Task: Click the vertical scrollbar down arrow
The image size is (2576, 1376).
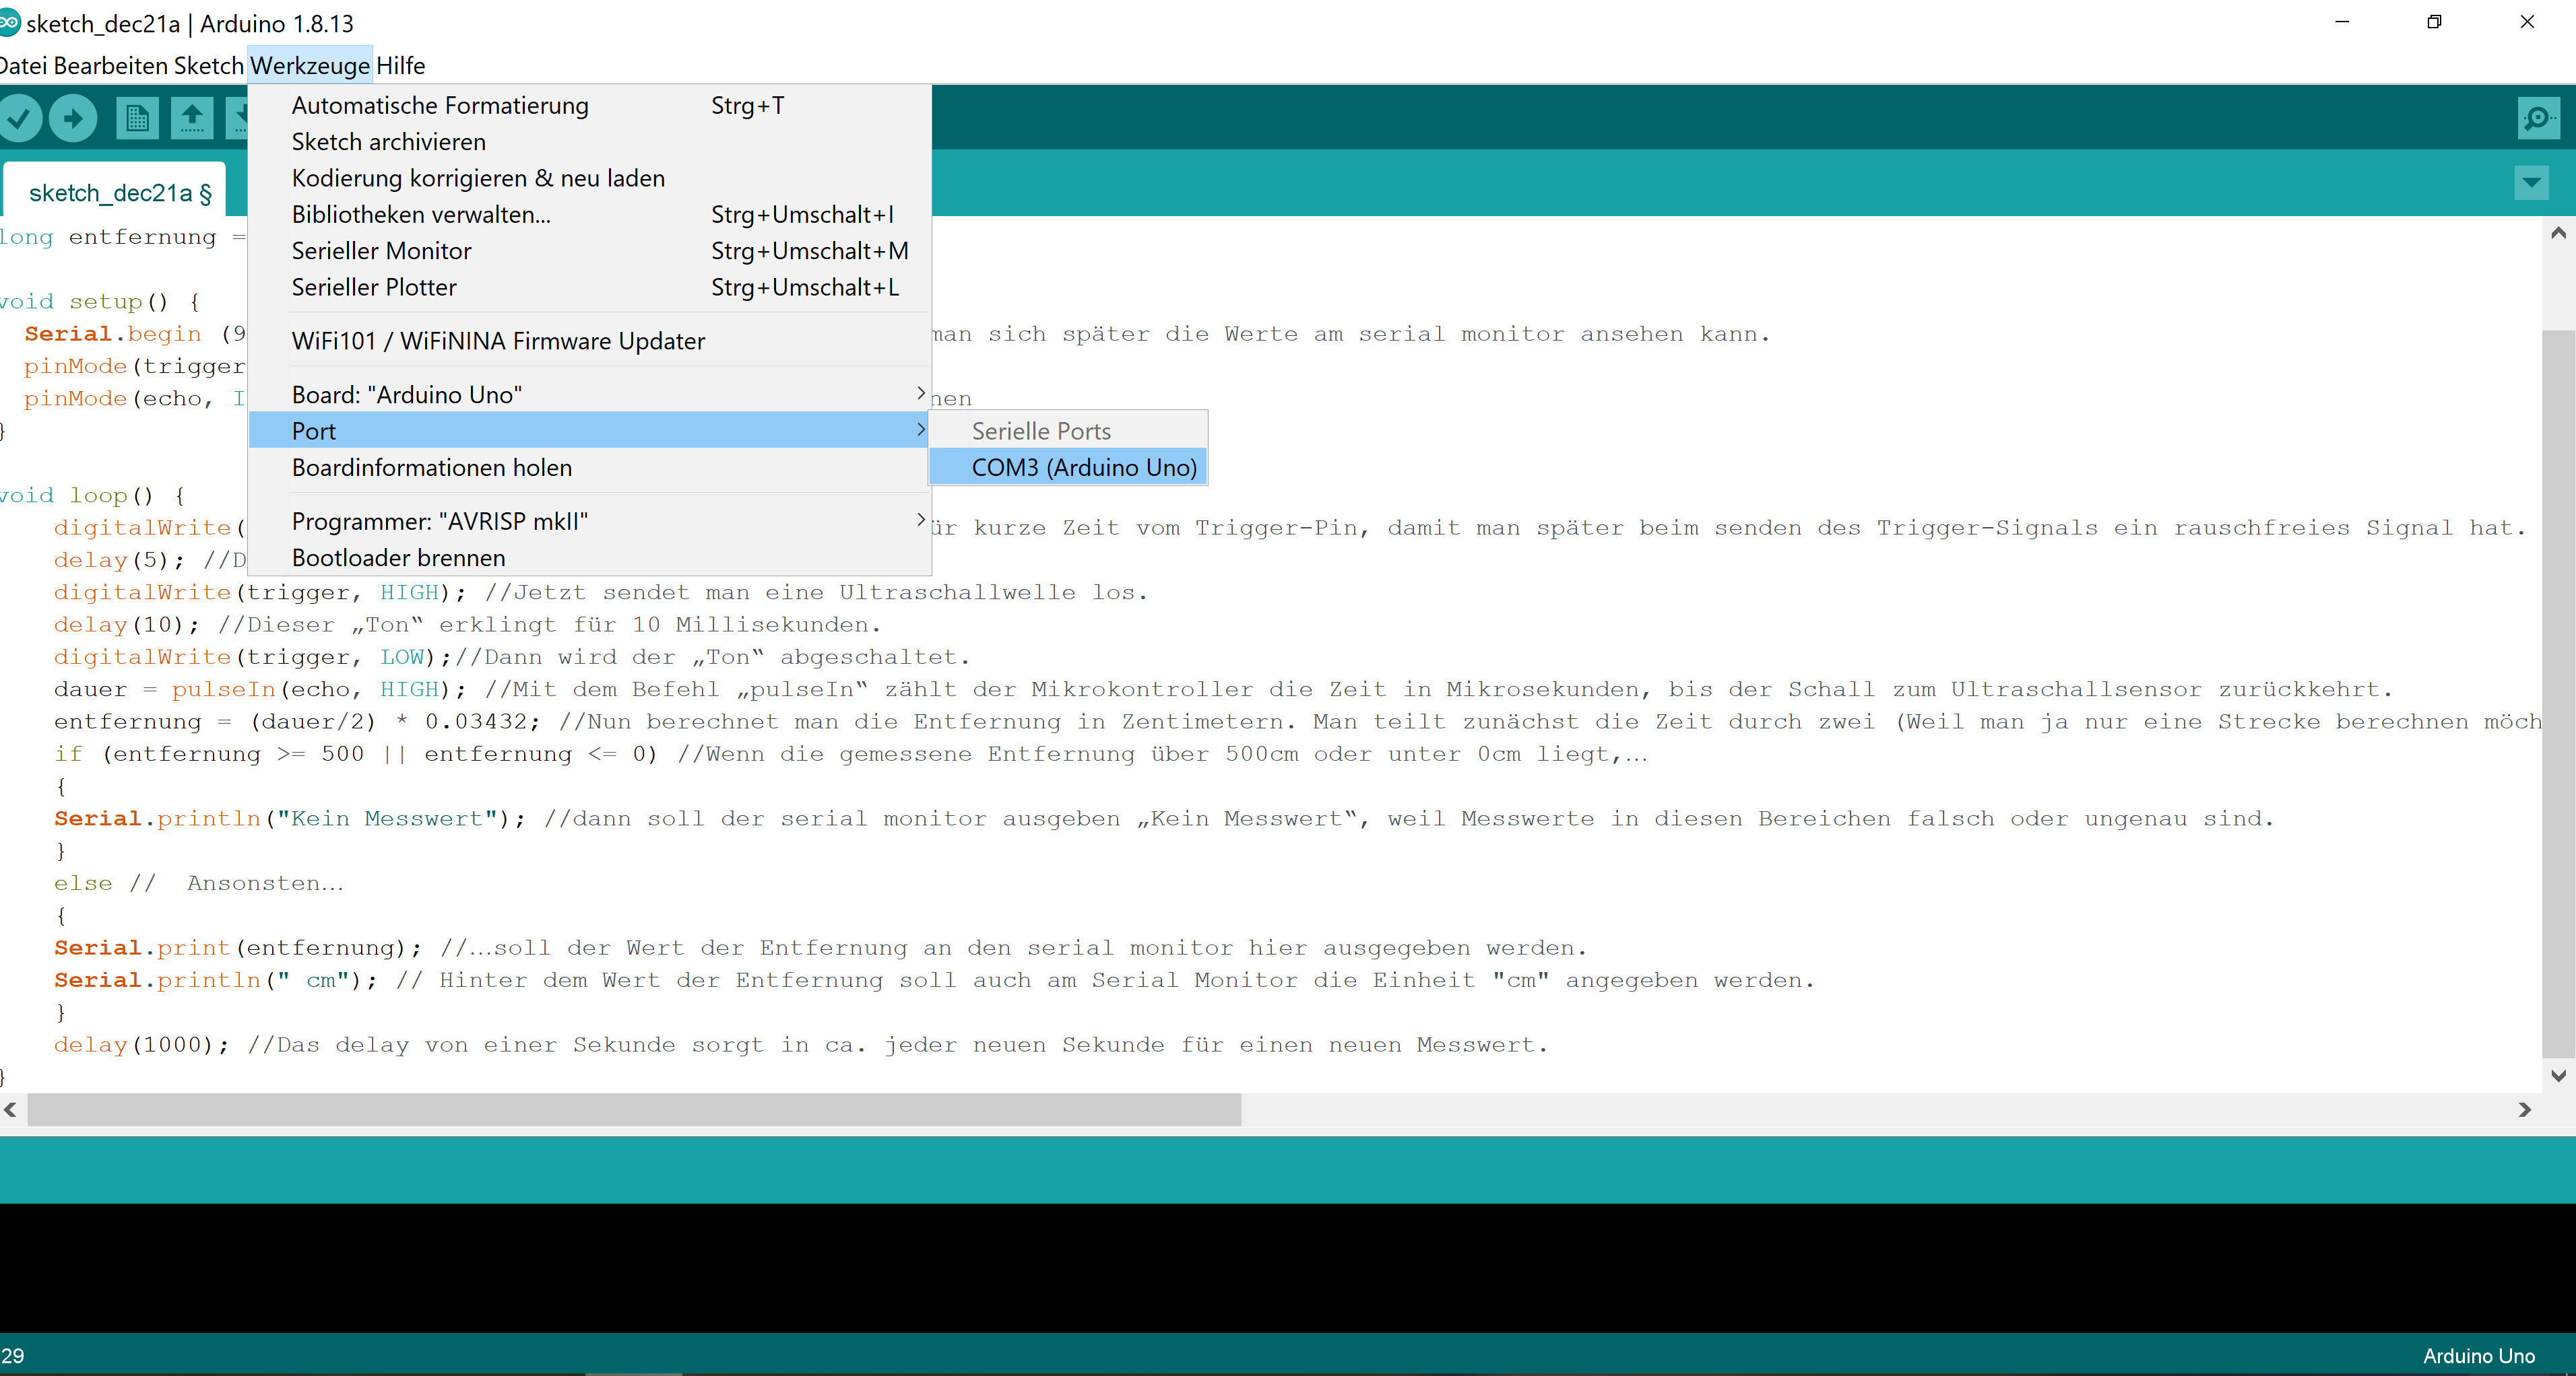Action: 2558,1076
